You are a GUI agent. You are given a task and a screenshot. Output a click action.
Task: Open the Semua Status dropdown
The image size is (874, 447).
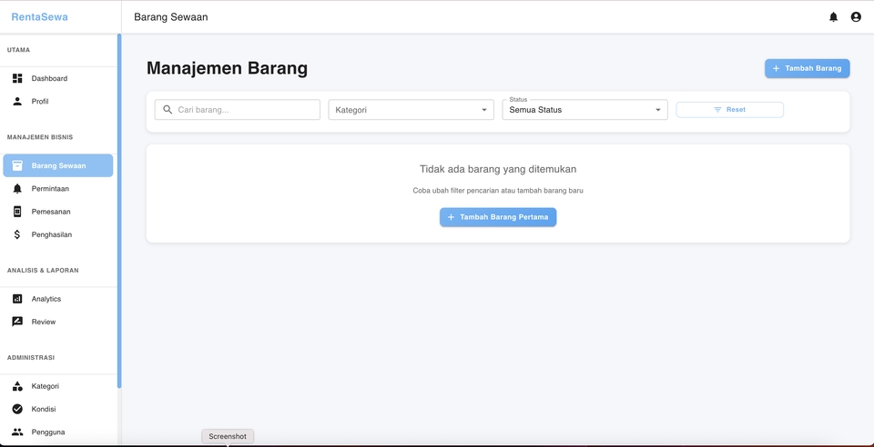(584, 110)
